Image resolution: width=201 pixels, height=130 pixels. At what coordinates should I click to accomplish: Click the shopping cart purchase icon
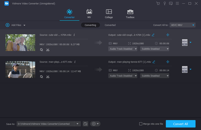[x=158, y=4]
